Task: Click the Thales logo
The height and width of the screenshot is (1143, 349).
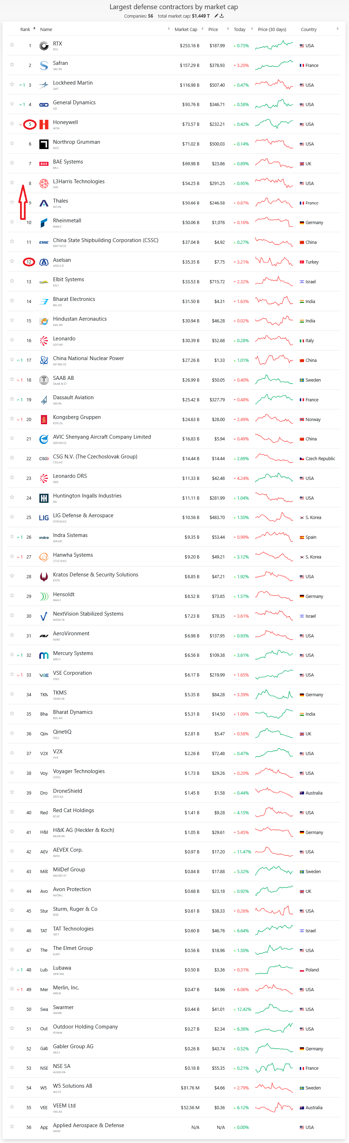Action: click(x=44, y=203)
